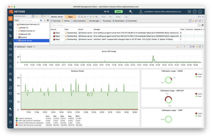212x138 pixels.
Task: Open the AI assistant sparkle in header
Action: 131,12
